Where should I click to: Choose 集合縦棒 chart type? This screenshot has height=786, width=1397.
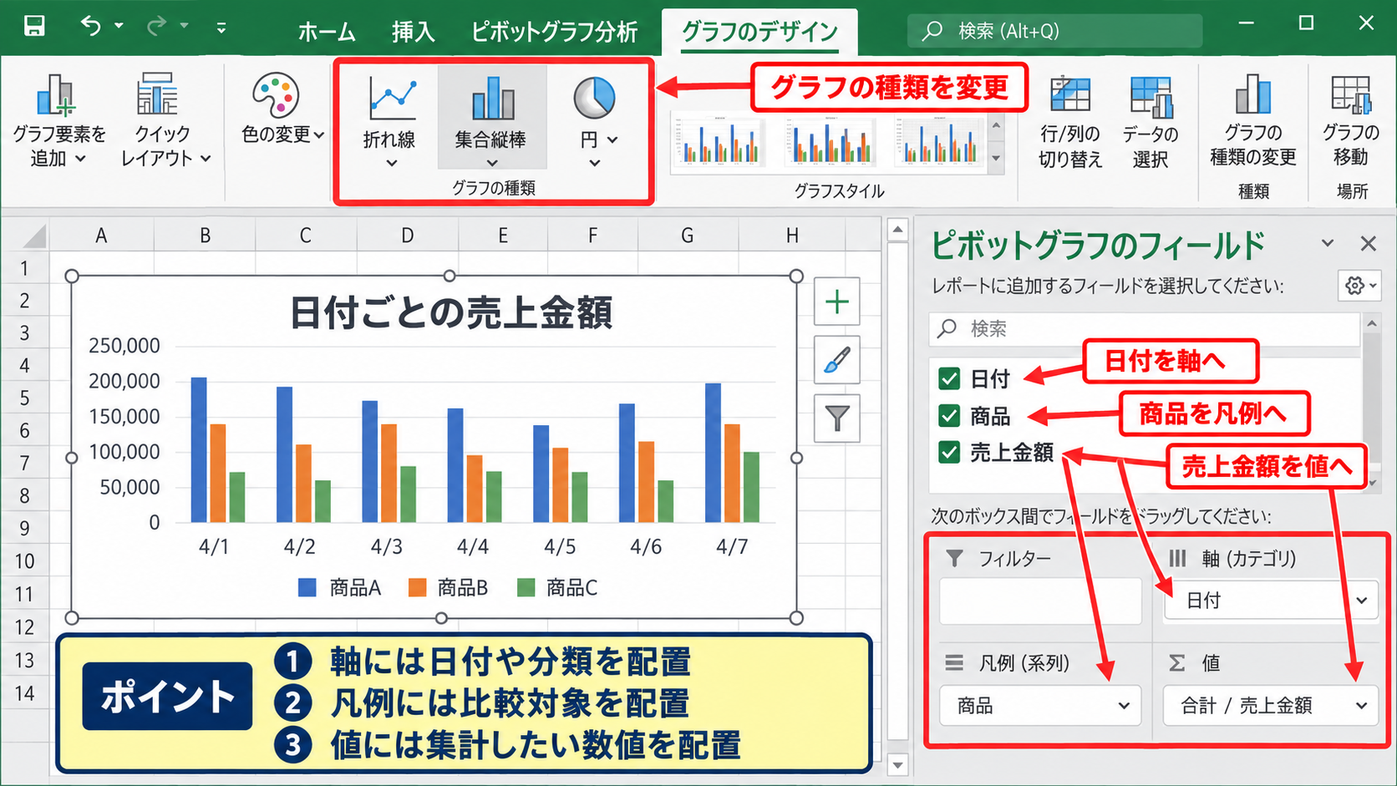pos(491,119)
